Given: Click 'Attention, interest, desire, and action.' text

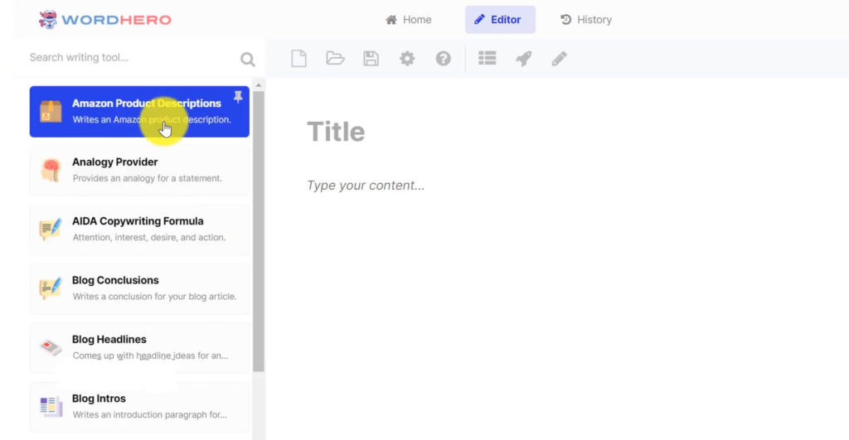Looking at the screenshot, I should click(x=149, y=237).
